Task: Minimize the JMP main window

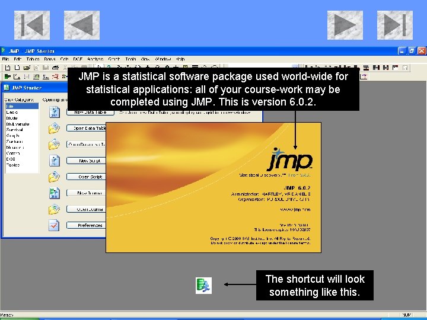Action: click(x=402, y=51)
